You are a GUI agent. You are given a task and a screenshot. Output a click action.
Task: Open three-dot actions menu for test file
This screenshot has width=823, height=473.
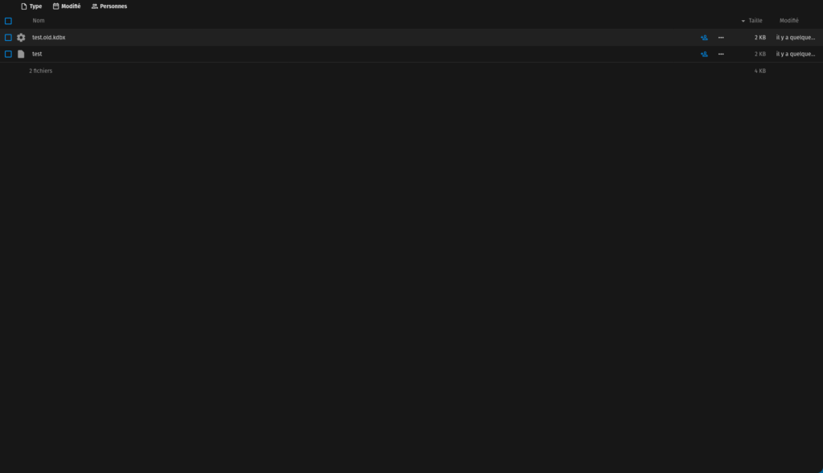tap(721, 54)
